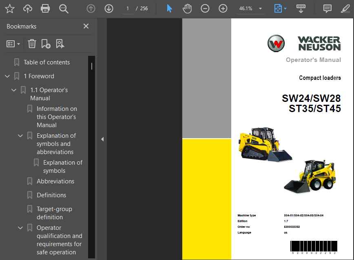Toggle favorite star for this document
This screenshot has width=354, height=260.
(9, 8)
